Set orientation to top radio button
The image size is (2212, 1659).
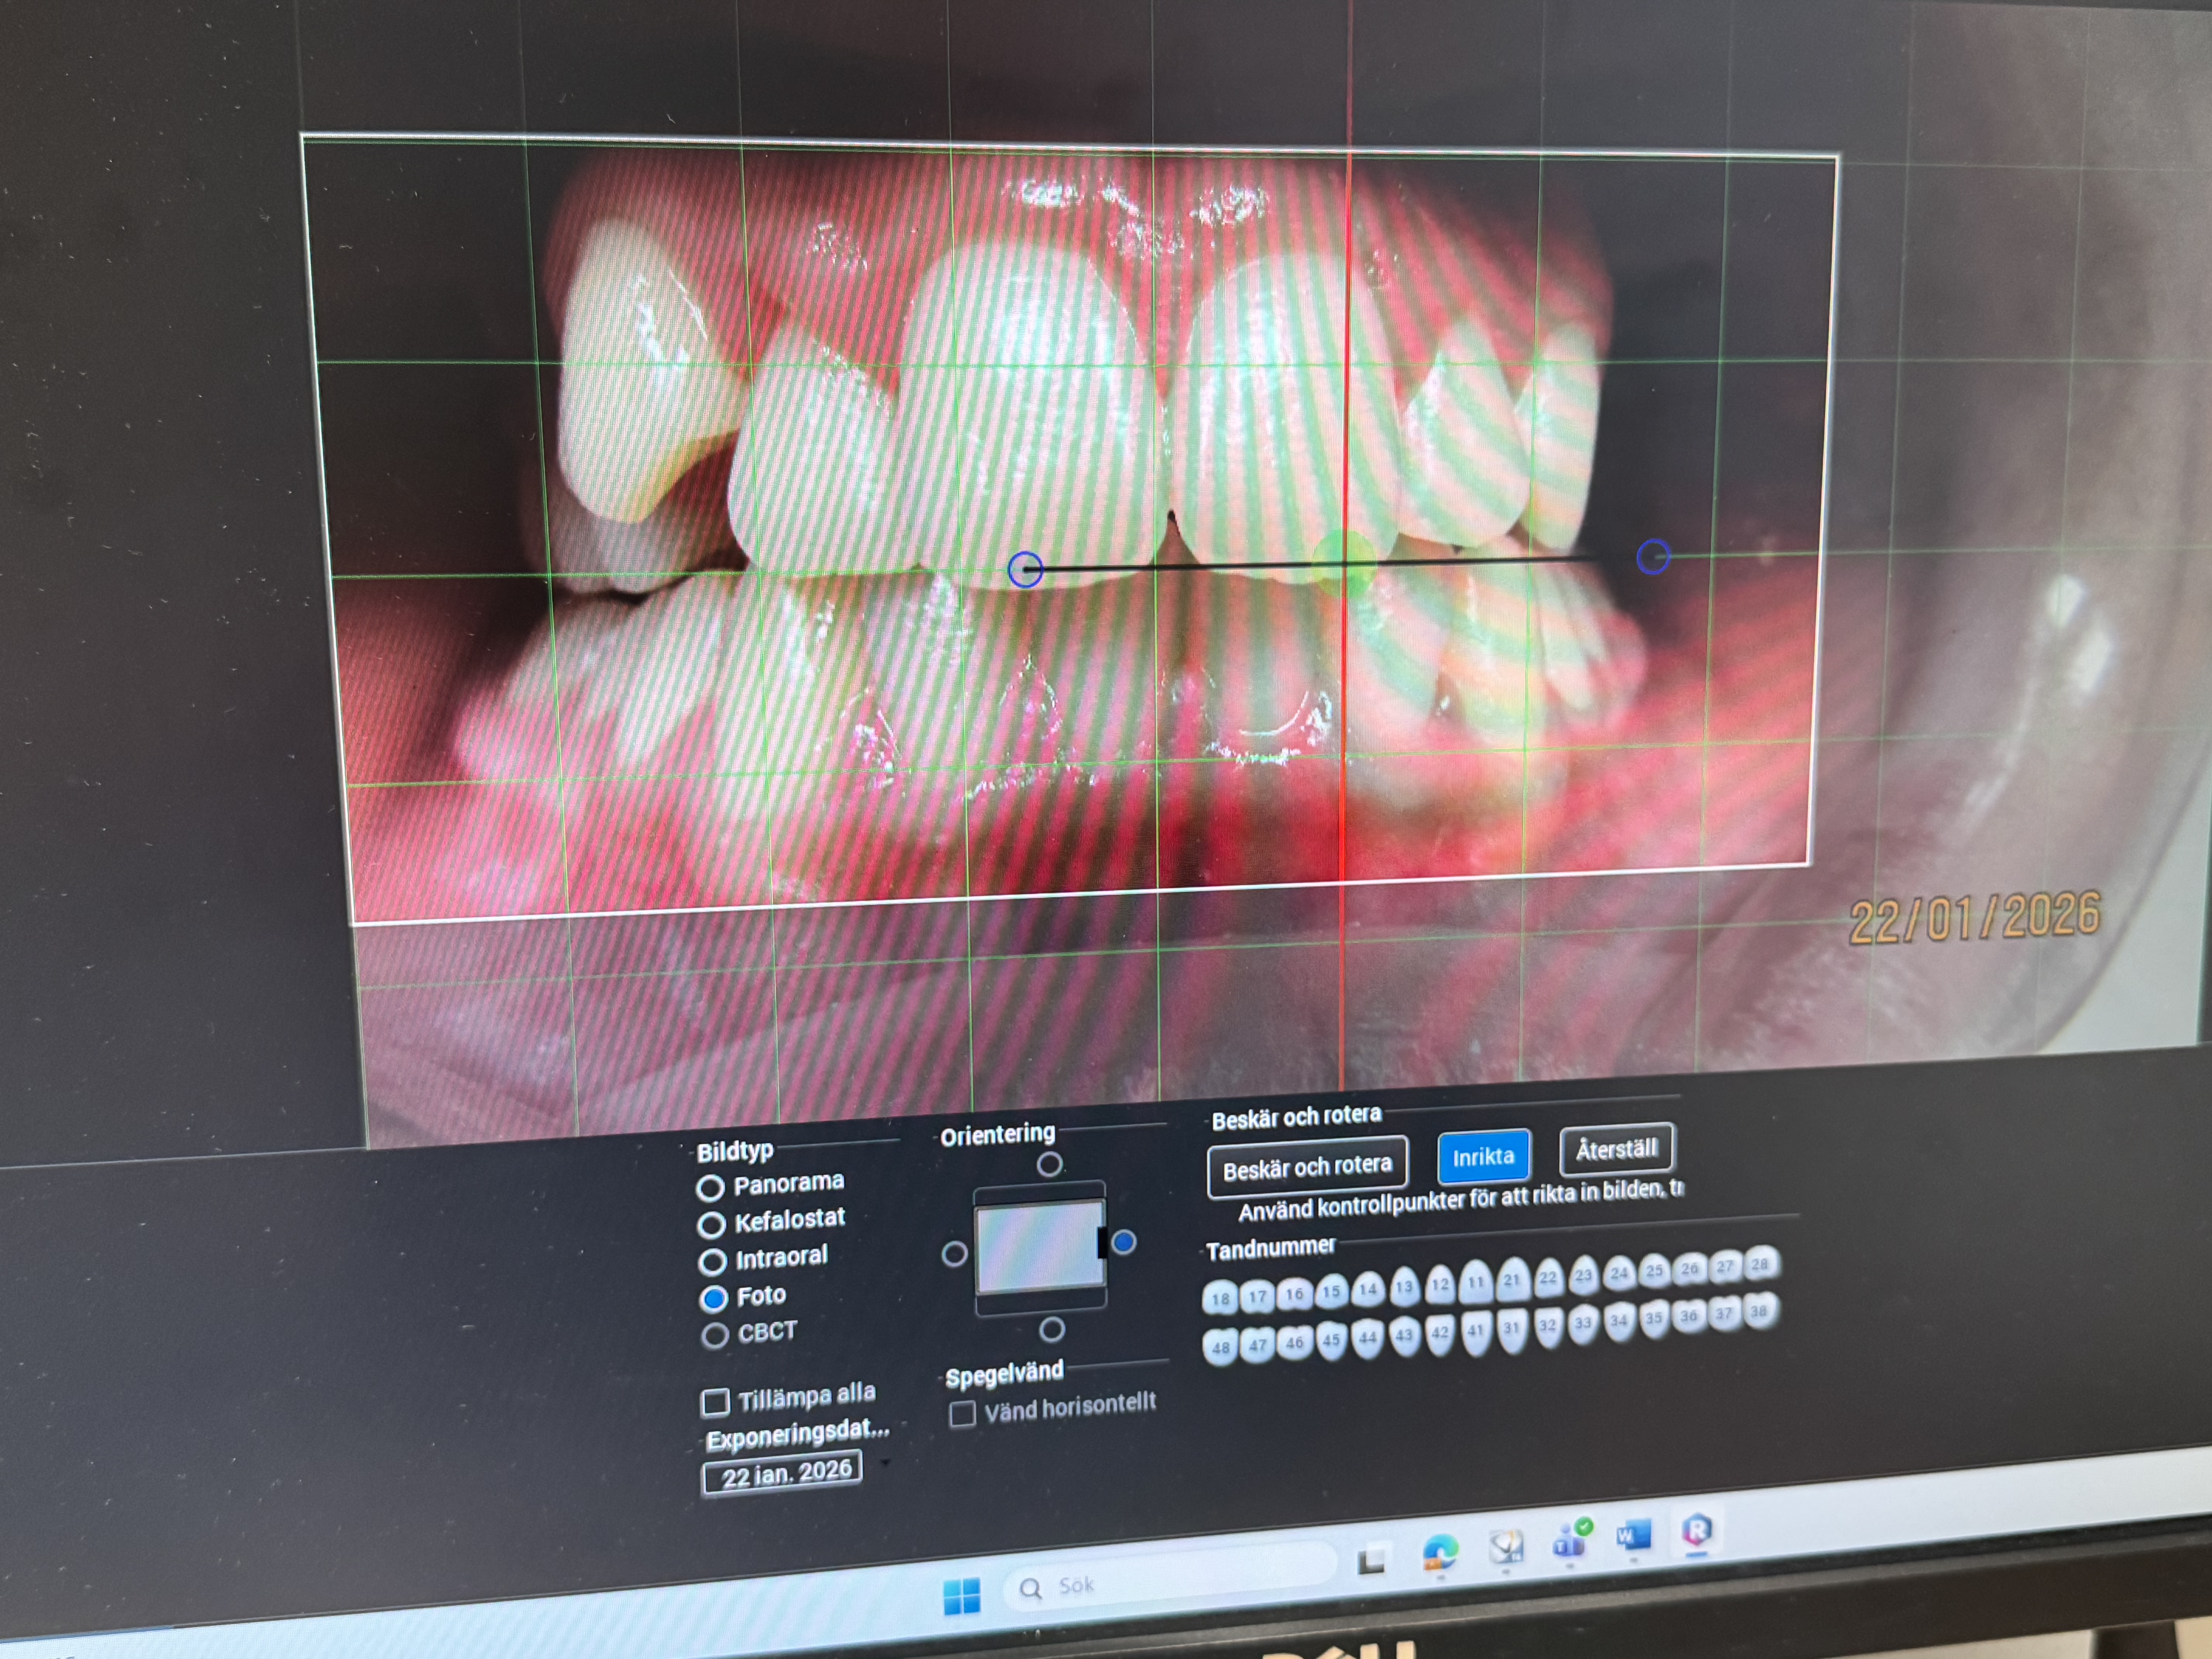pyautogui.click(x=1049, y=1164)
